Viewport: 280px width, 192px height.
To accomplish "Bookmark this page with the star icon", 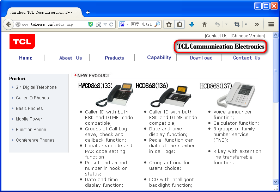I will (x=169, y=24).
